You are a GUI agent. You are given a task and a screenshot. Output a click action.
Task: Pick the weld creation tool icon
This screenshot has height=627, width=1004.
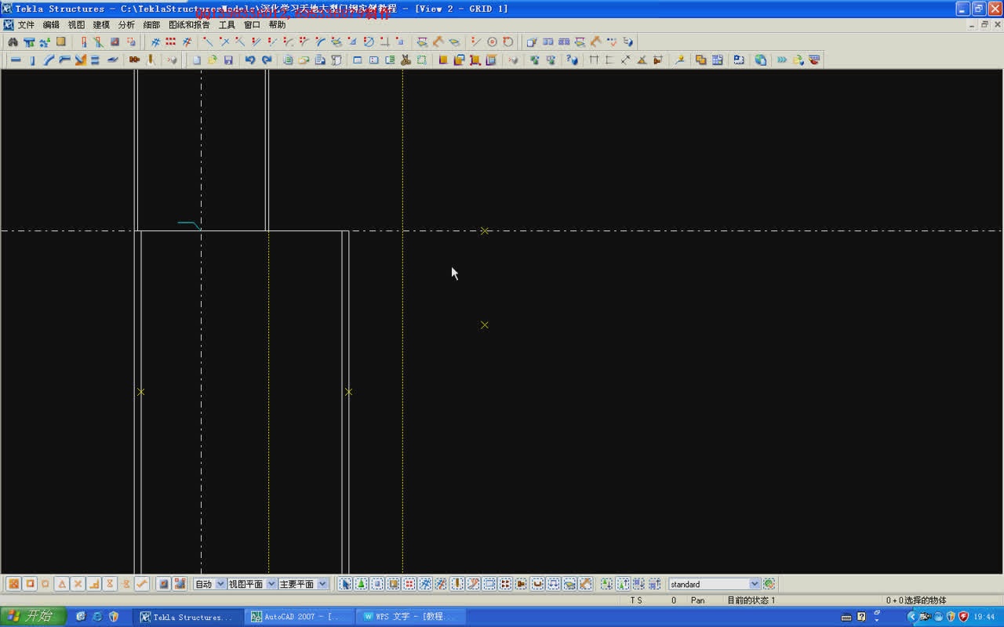click(x=151, y=60)
